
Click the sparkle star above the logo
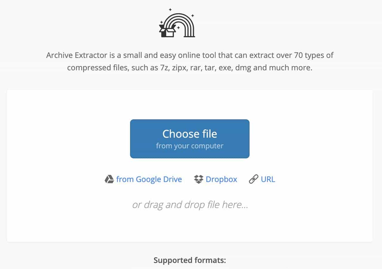click(170, 10)
